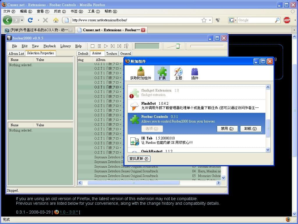
Task: Open the Firefox 文件 (F) menu
Action: pos(9,11)
